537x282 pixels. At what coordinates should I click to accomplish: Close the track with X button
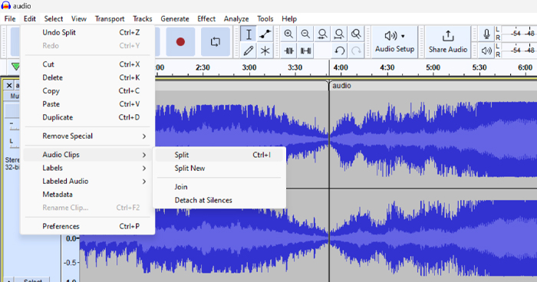point(9,85)
